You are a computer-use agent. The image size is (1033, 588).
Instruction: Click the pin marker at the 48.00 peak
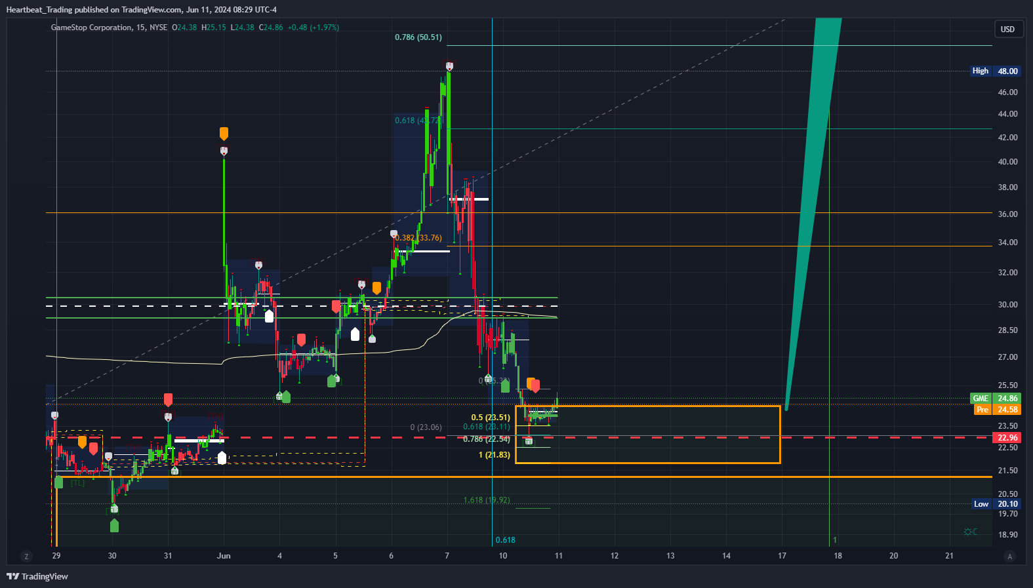[449, 66]
